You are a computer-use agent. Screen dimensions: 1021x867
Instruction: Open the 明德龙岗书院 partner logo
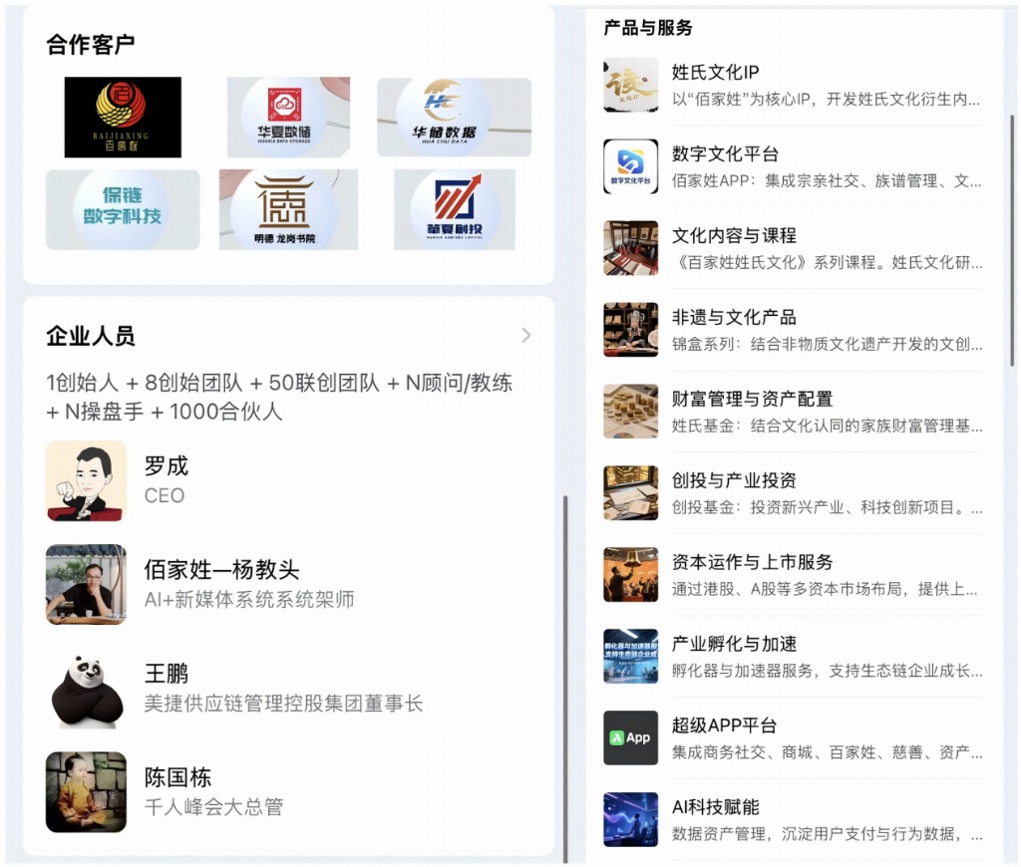click(288, 209)
